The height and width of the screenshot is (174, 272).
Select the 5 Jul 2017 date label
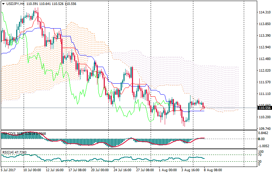tap(9, 170)
